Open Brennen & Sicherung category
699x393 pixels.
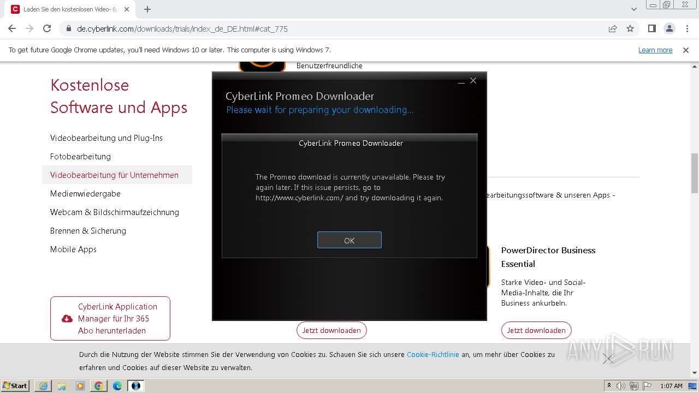coord(88,231)
